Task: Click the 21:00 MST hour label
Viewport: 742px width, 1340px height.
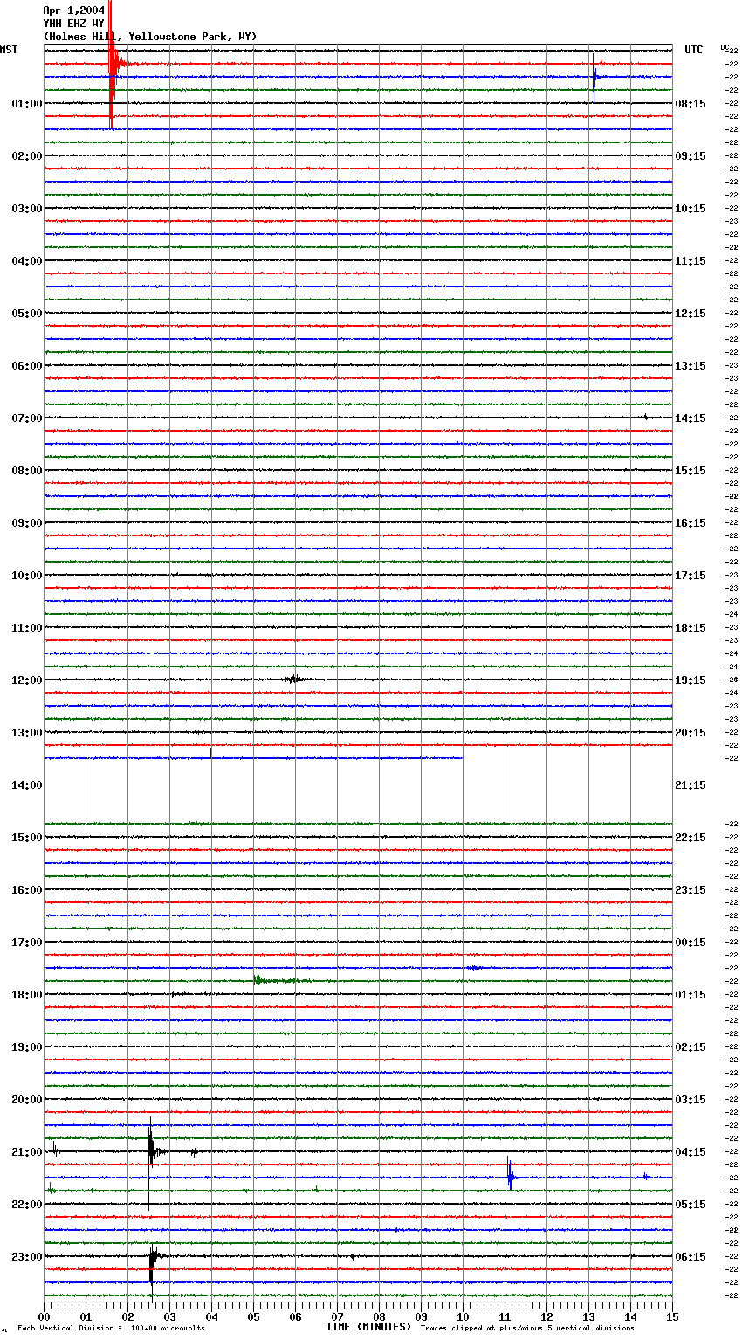Action: pyautogui.click(x=27, y=1152)
